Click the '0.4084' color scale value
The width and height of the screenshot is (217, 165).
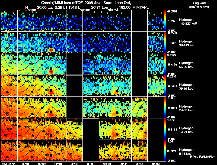173,108
